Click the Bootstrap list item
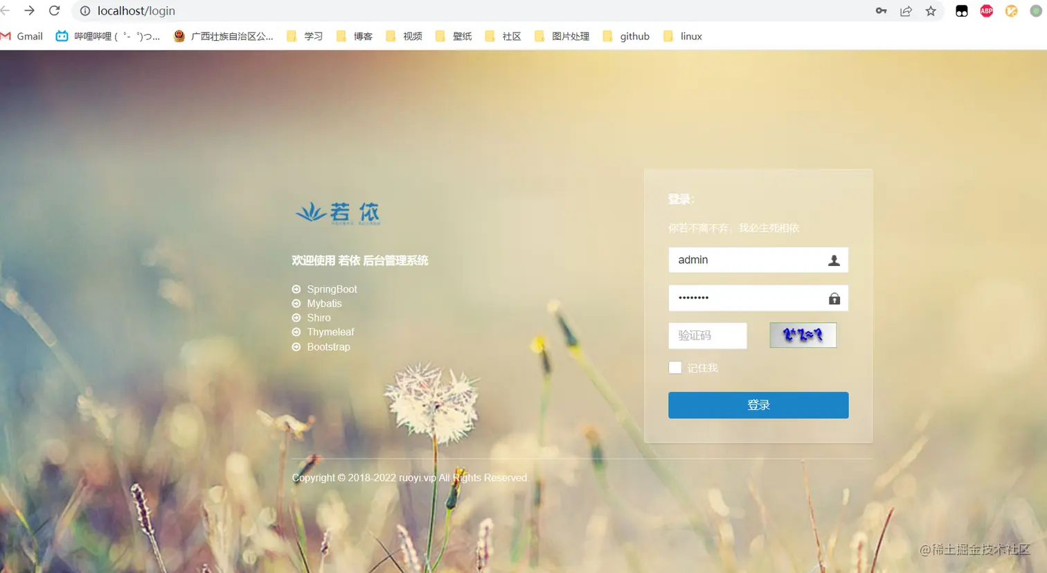Viewport: 1047px width, 573px height. [328, 346]
